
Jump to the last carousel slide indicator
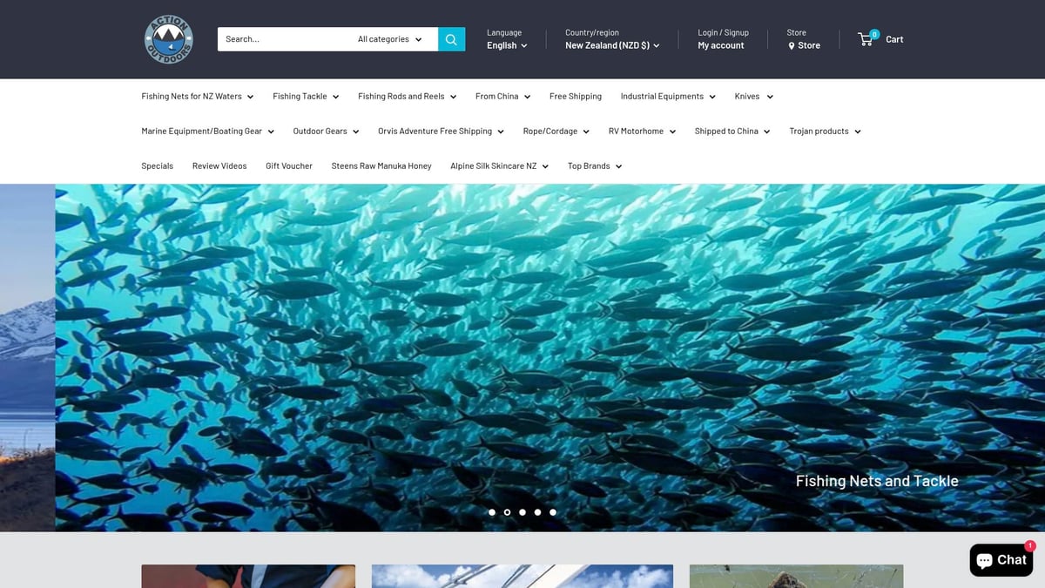553,512
